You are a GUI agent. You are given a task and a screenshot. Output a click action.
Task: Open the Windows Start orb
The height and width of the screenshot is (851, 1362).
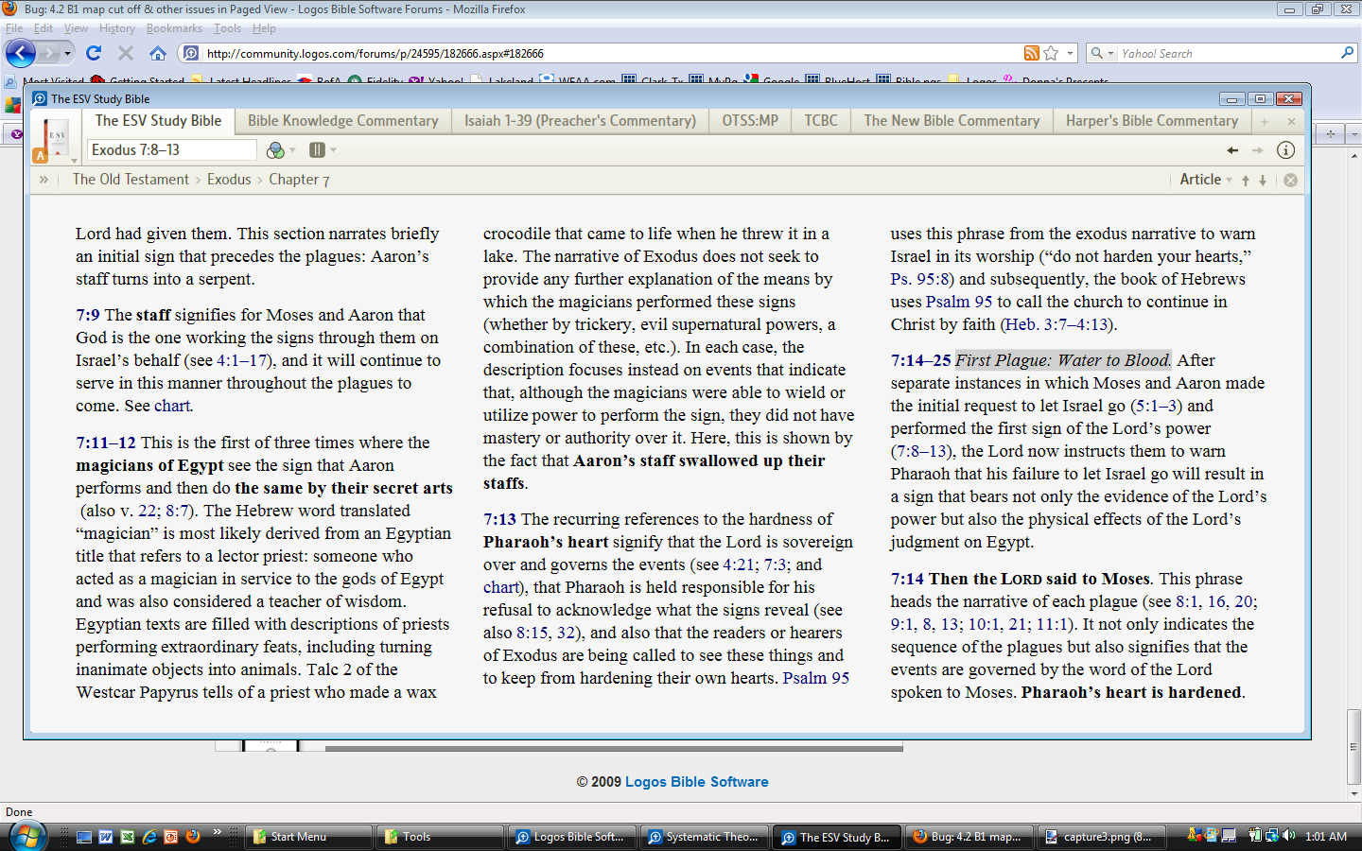(28, 836)
